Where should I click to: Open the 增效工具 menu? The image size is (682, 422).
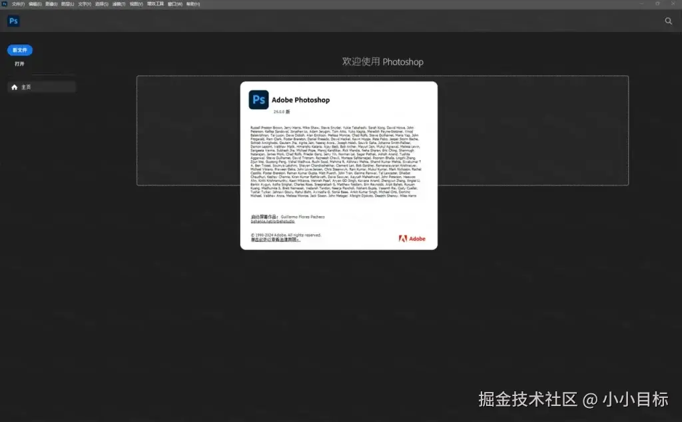point(155,4)
